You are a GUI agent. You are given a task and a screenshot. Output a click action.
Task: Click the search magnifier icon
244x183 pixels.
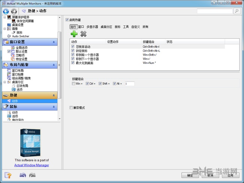(237, 11)
